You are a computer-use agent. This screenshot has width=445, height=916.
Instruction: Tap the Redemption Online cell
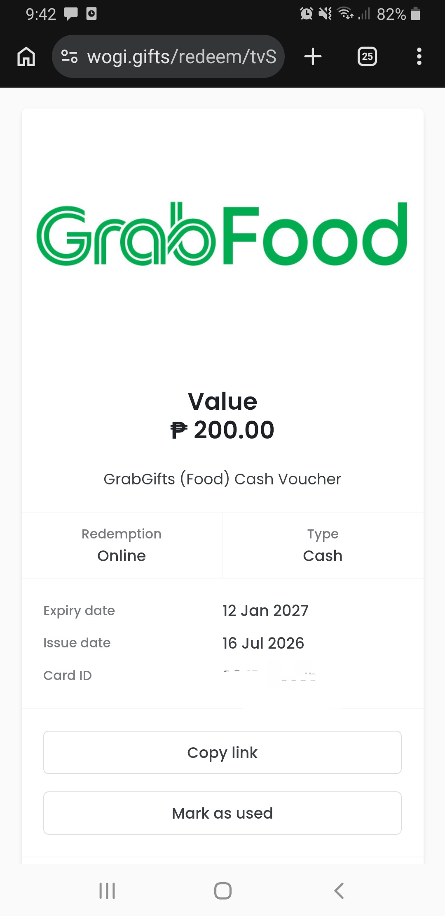tap(122, 545)
